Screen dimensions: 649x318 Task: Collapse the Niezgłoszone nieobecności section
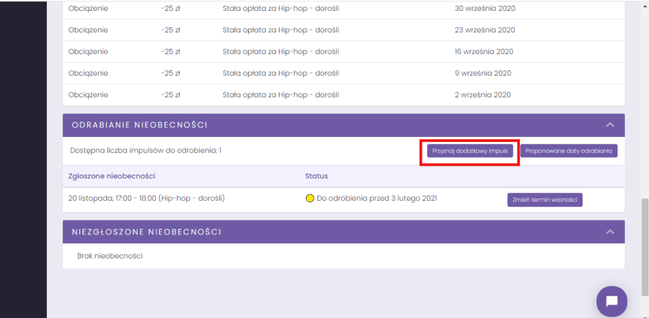coord(610,232)
